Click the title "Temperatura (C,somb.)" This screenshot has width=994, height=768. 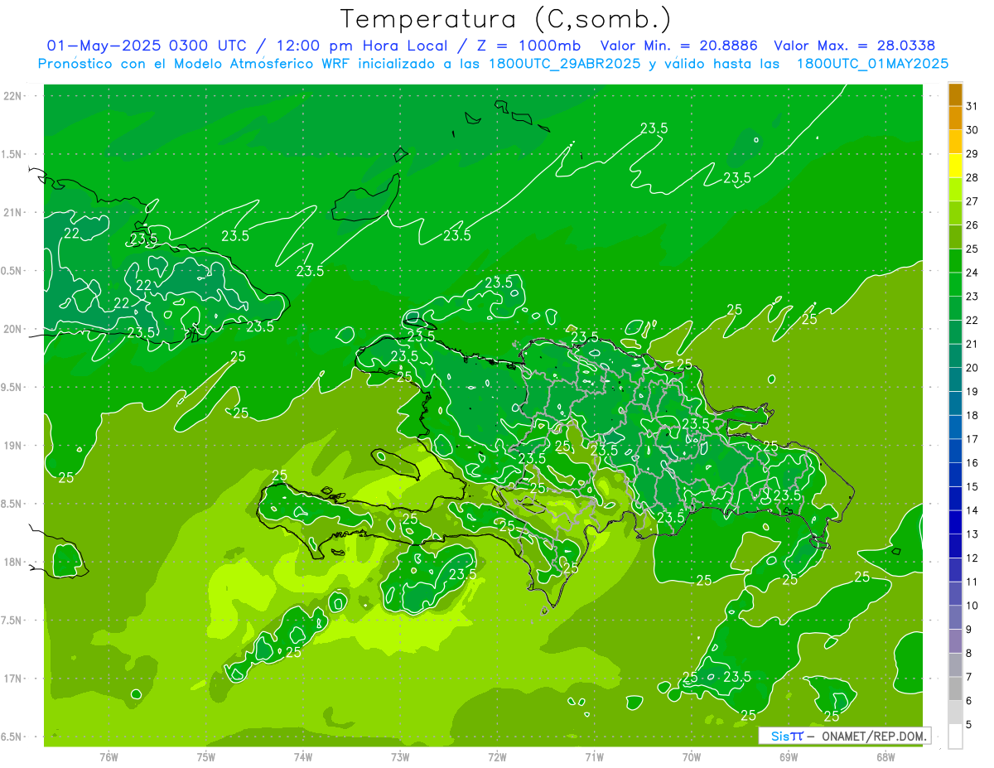[505, 19]
